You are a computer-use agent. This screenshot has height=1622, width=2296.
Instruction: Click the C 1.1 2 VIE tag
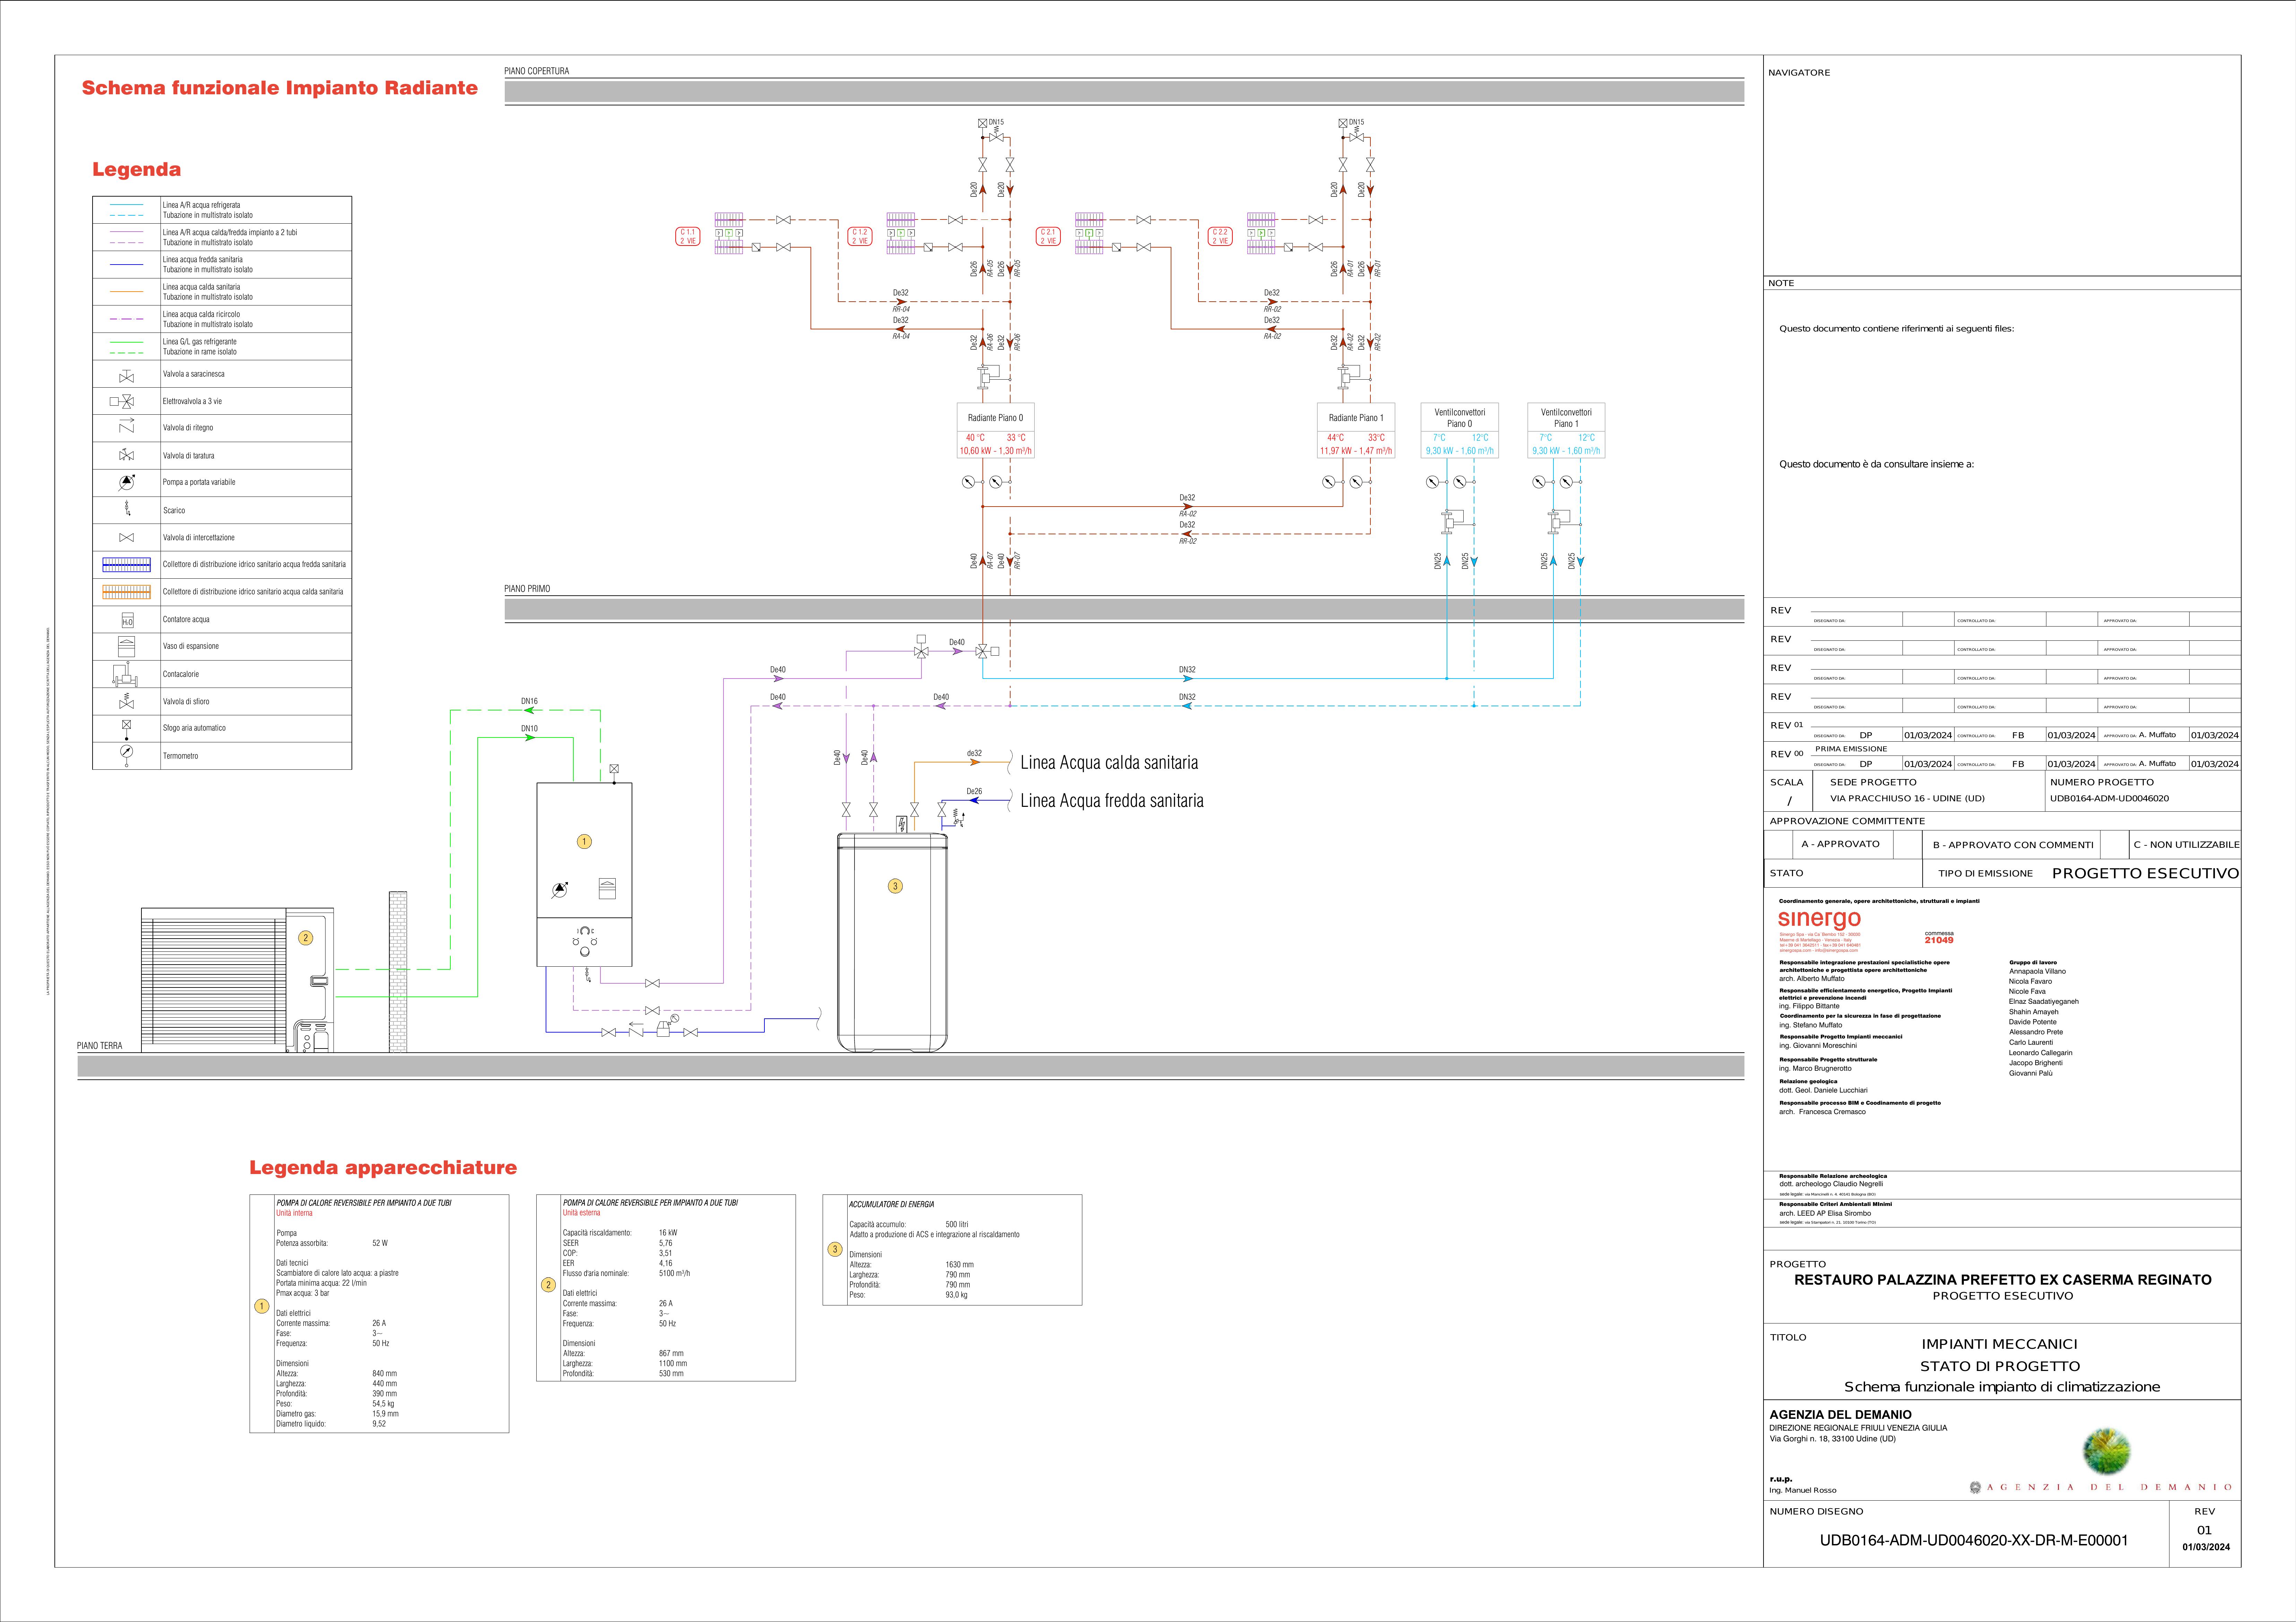point(688,237)
